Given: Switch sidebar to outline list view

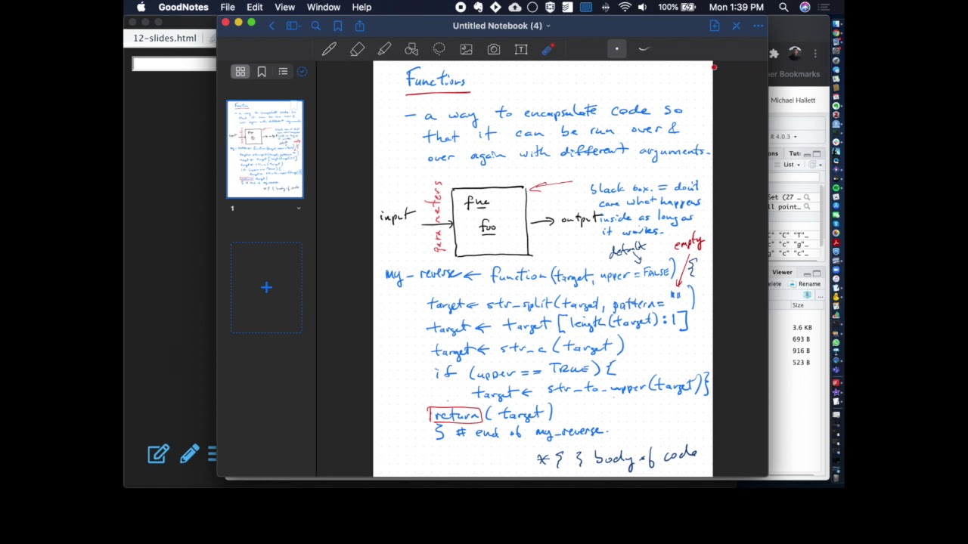Looking at the screenshot, I should click(283, 72).
